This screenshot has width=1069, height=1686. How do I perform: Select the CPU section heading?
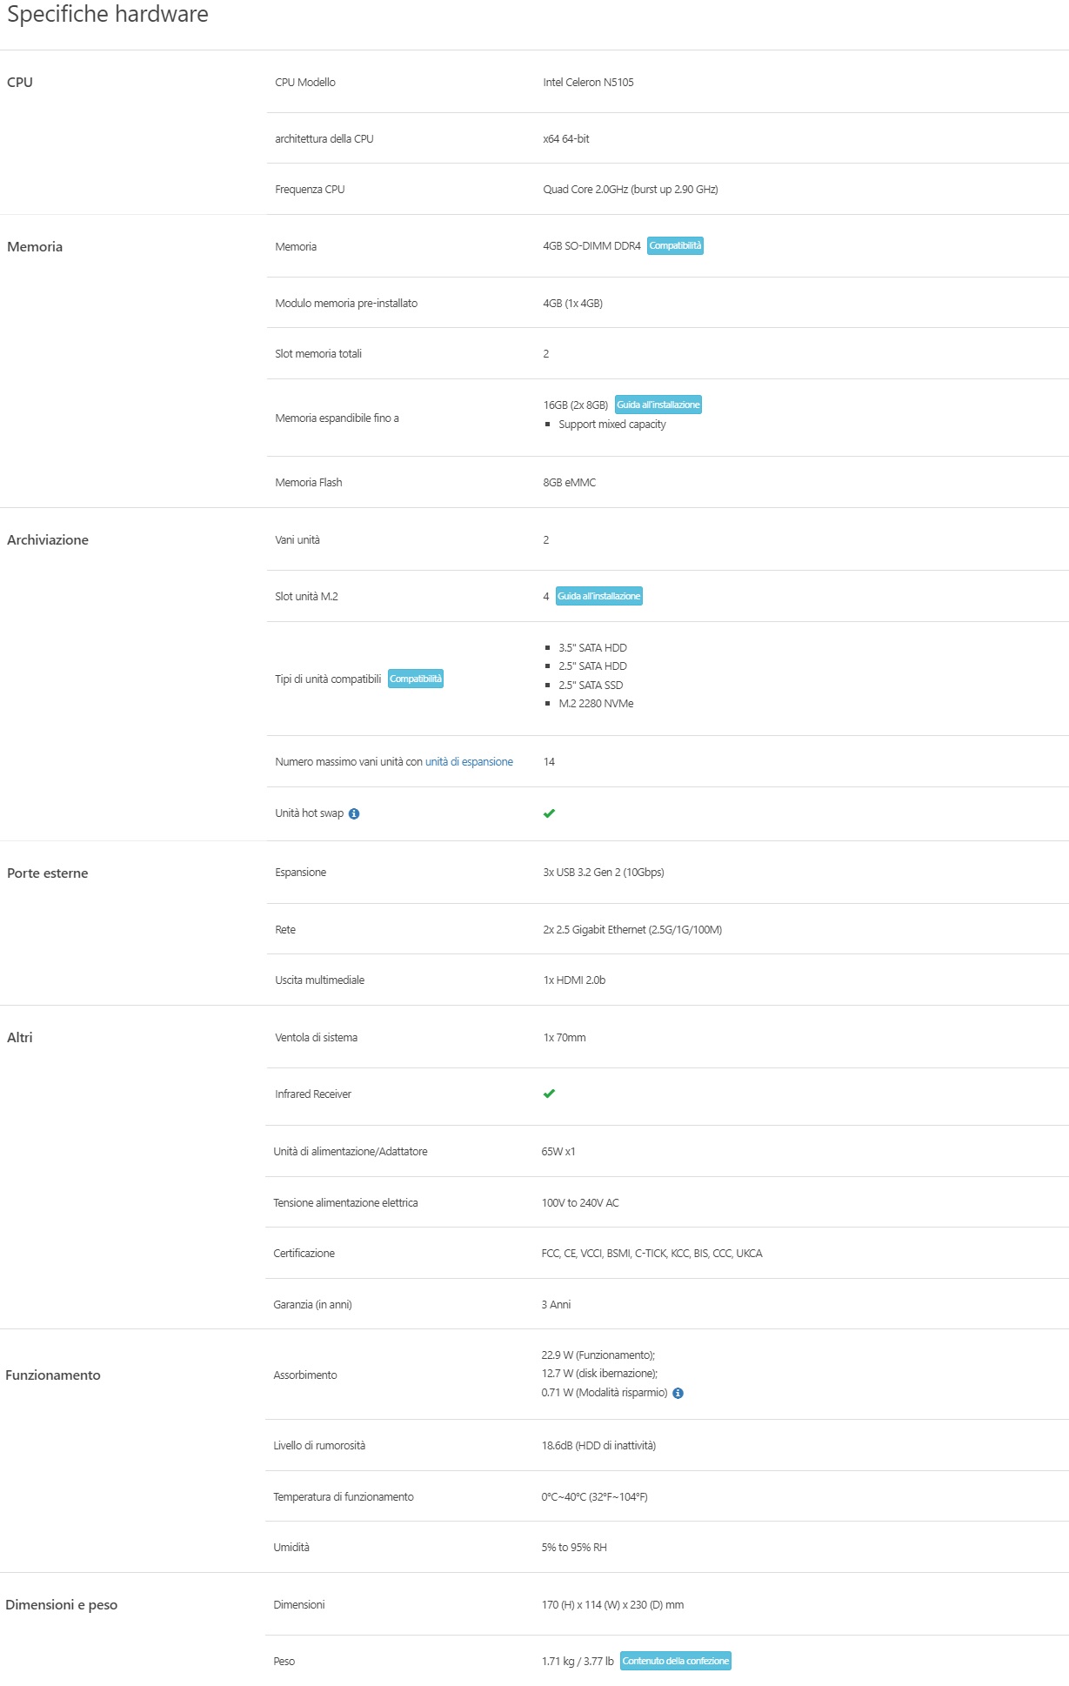(x=20, y=83)
